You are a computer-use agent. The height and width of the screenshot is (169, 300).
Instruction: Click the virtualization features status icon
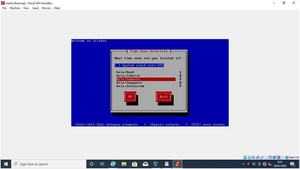pyautogui.click(x=278, y=157)
